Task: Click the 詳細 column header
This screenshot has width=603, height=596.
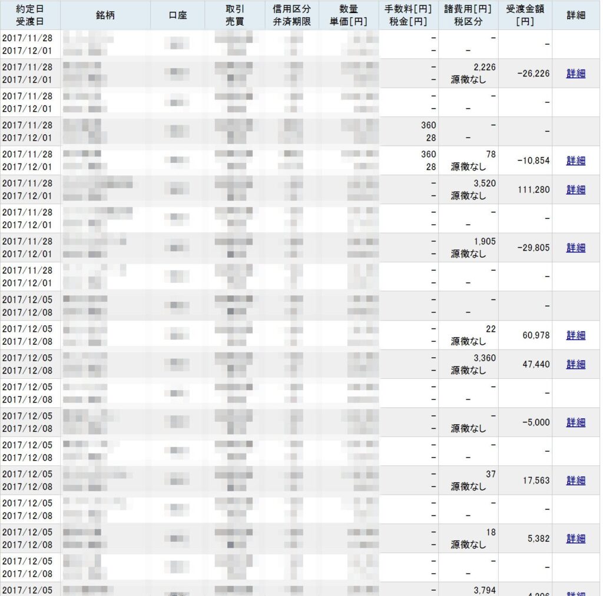Action: pyautogui.click(x=577, y=15)
